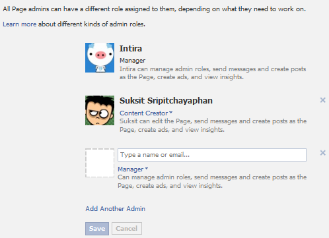Expand the Manager role dropdown for new admin

[133, 169]
